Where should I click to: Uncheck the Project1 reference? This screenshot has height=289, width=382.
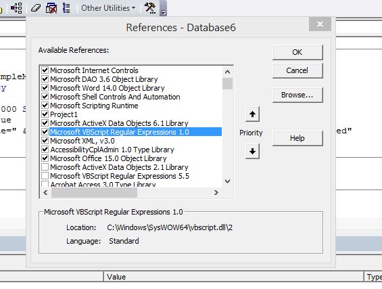click(x=45, y=114)
